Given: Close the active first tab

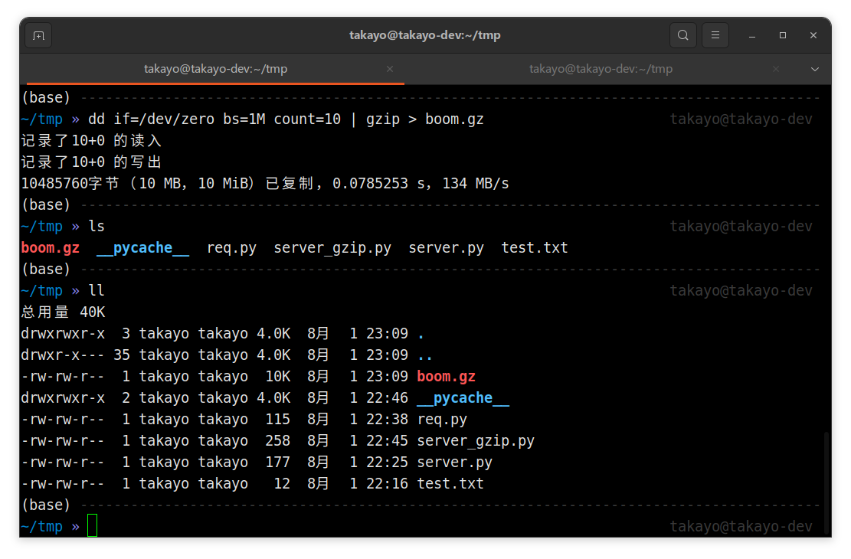Looking at the screenshot, I should (390, 69).
